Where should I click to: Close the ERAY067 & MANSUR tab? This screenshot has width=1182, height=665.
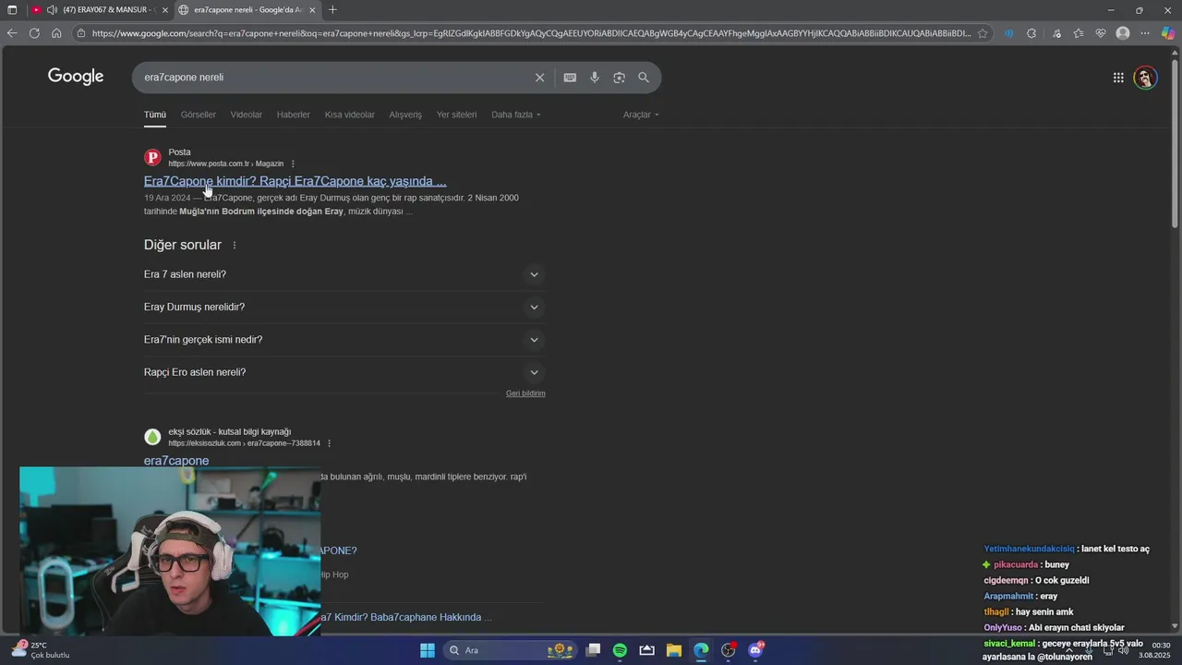click(165, 10)
